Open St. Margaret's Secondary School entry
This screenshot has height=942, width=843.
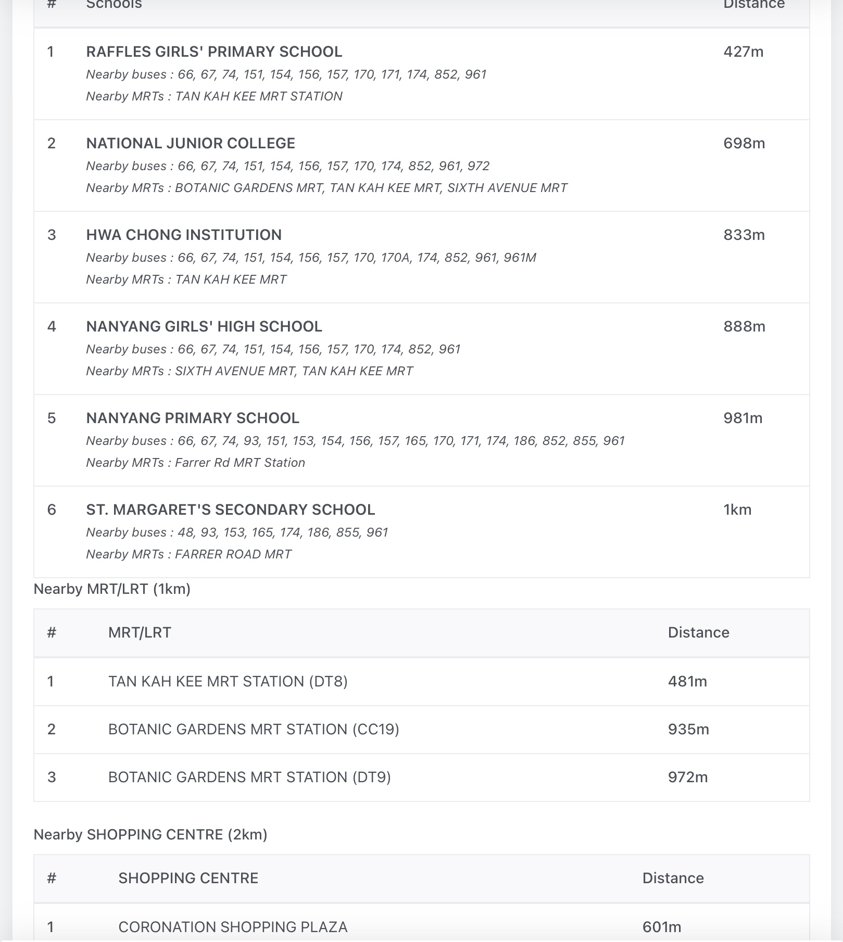pos(231,510)
